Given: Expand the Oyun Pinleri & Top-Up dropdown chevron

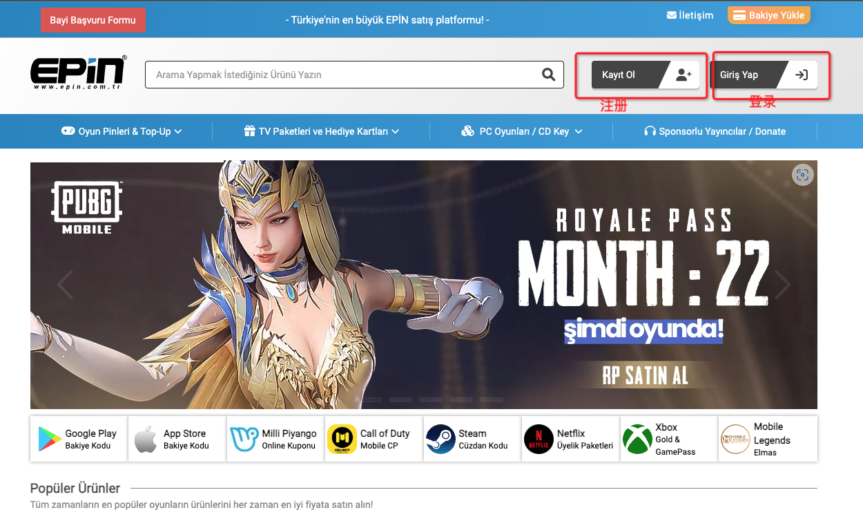Looking at the screenshot, I should 178,131.
